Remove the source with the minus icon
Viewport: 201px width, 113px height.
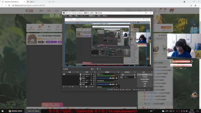(x=84, y=87)
